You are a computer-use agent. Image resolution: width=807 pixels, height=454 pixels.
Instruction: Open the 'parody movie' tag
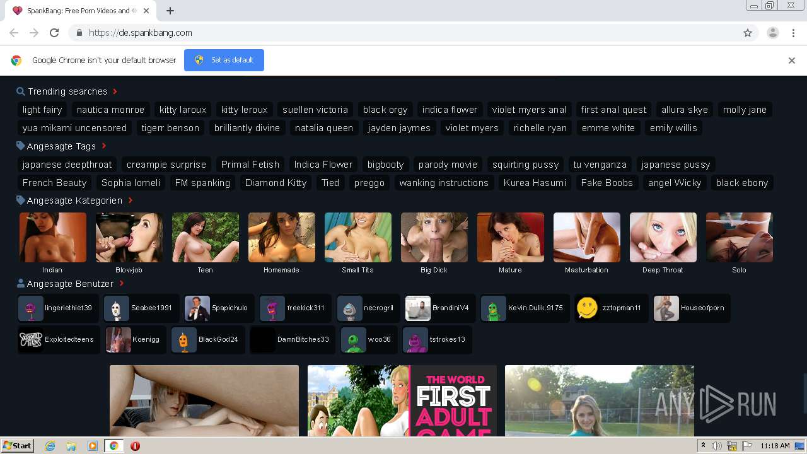point(448,165)
